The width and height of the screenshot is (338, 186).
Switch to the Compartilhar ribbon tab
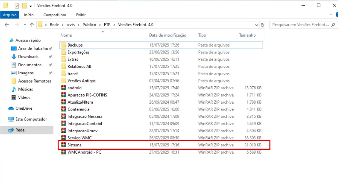[55, 15]
